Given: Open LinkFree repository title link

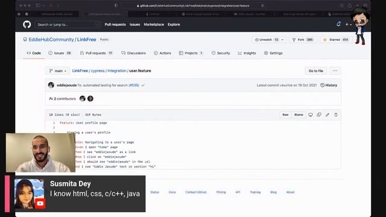Looking at the screenshot, I should [x=87, y=40].
